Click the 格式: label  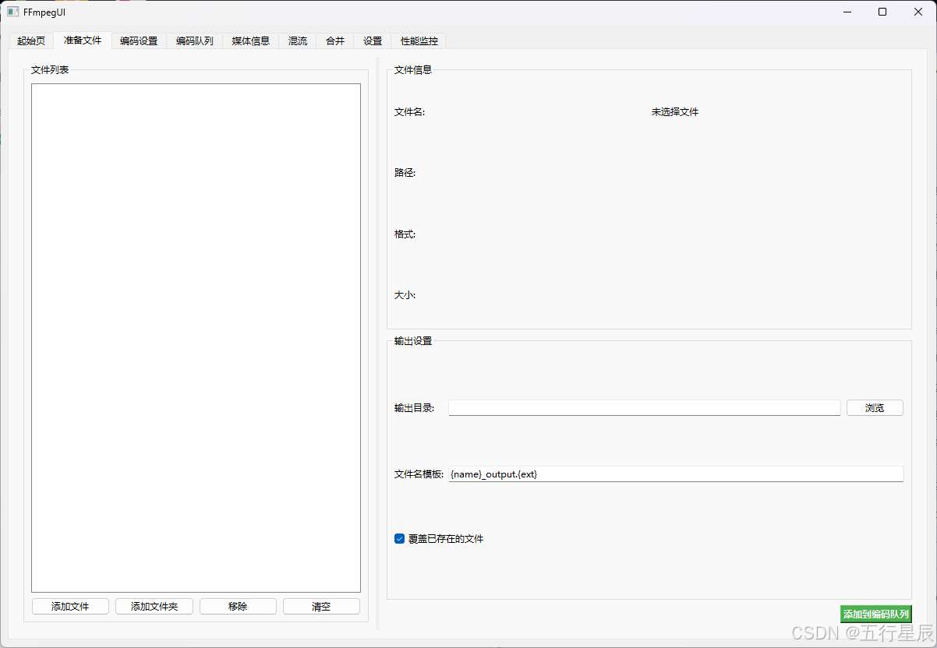coord(405,234)
